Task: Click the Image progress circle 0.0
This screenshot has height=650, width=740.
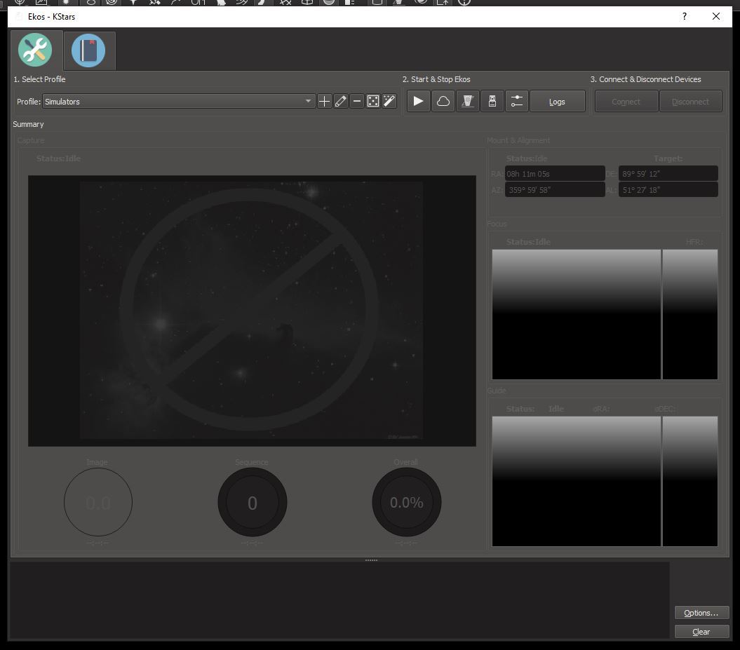Action: 98,502
